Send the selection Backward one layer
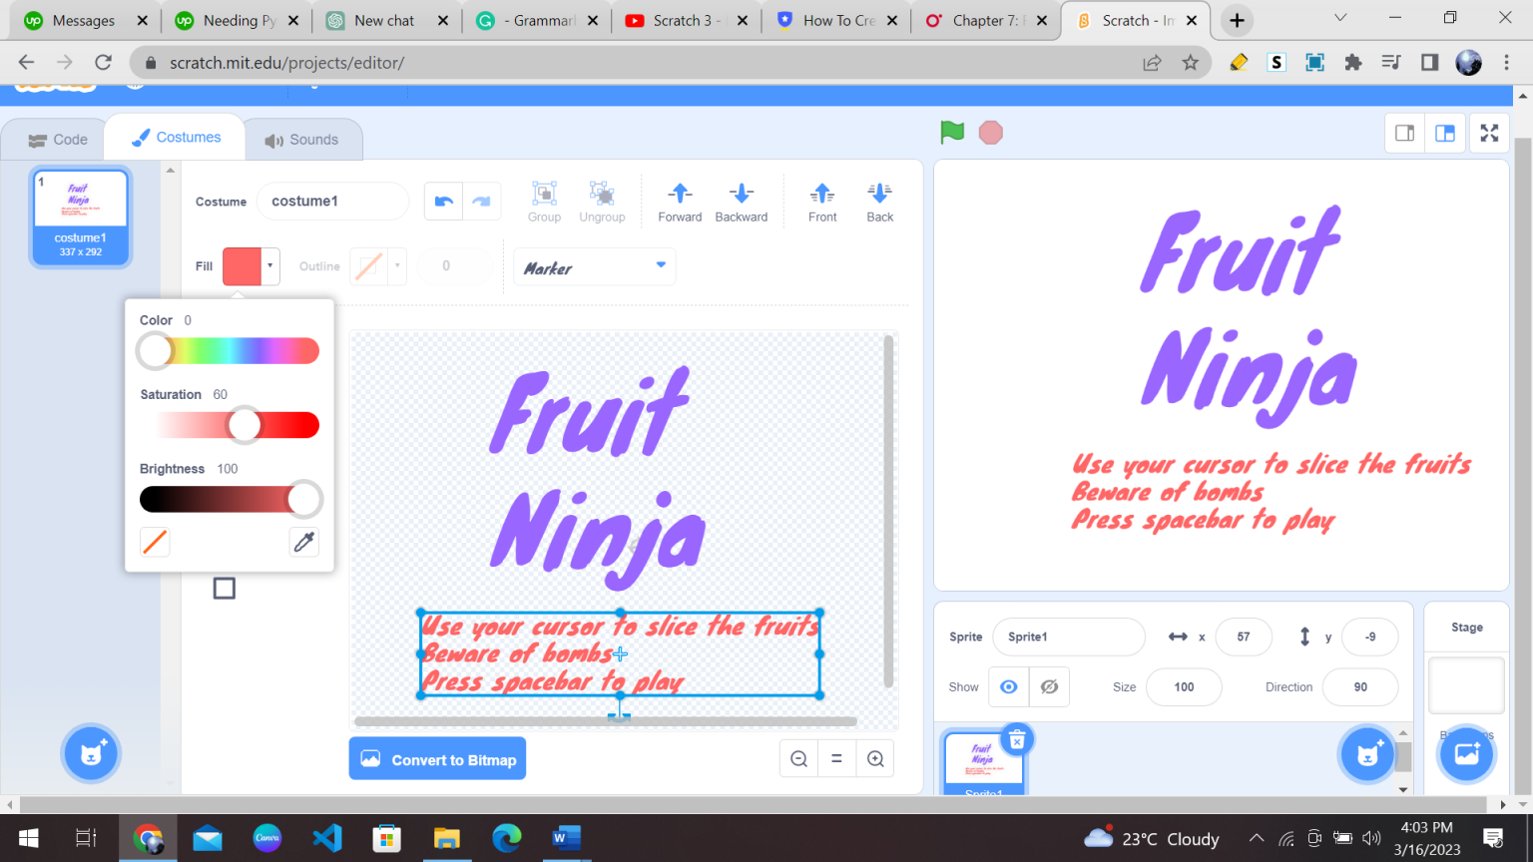 741,201
